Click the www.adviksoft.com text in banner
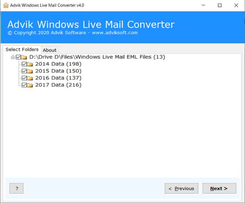245x203 pixels. [x=115, y=33]
